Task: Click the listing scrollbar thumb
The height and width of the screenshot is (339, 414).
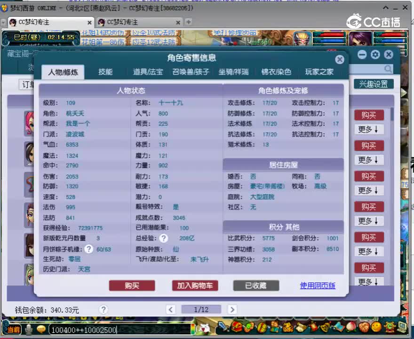Action: [392, 114]
